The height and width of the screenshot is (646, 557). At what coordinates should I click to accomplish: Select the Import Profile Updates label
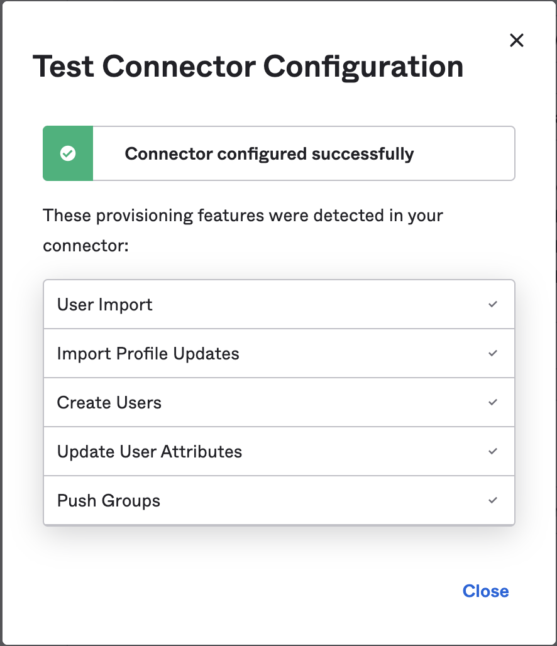coord(148,354)
